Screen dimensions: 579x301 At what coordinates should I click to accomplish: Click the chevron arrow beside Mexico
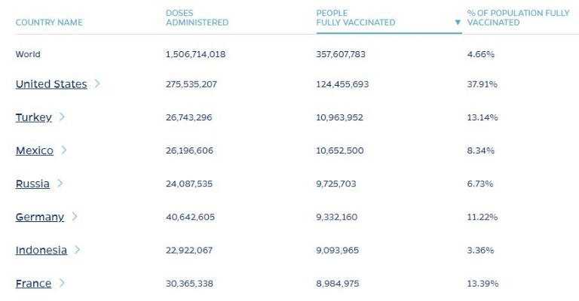(x=64, y=150)
